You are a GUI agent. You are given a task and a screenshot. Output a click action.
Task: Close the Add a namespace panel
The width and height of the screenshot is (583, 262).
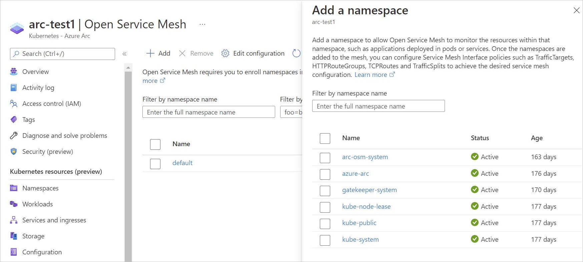576,10
